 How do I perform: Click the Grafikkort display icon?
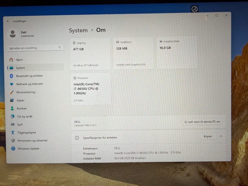pos(118,42)
